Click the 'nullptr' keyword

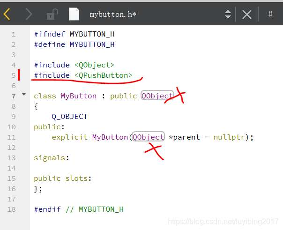(x=229, y=137)
